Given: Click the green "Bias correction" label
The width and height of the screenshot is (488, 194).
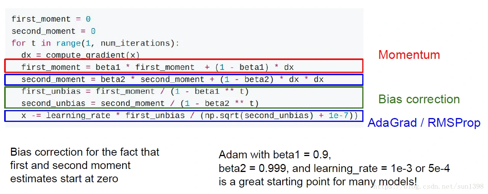Looking at the screenshot, I should pos(419,99).
